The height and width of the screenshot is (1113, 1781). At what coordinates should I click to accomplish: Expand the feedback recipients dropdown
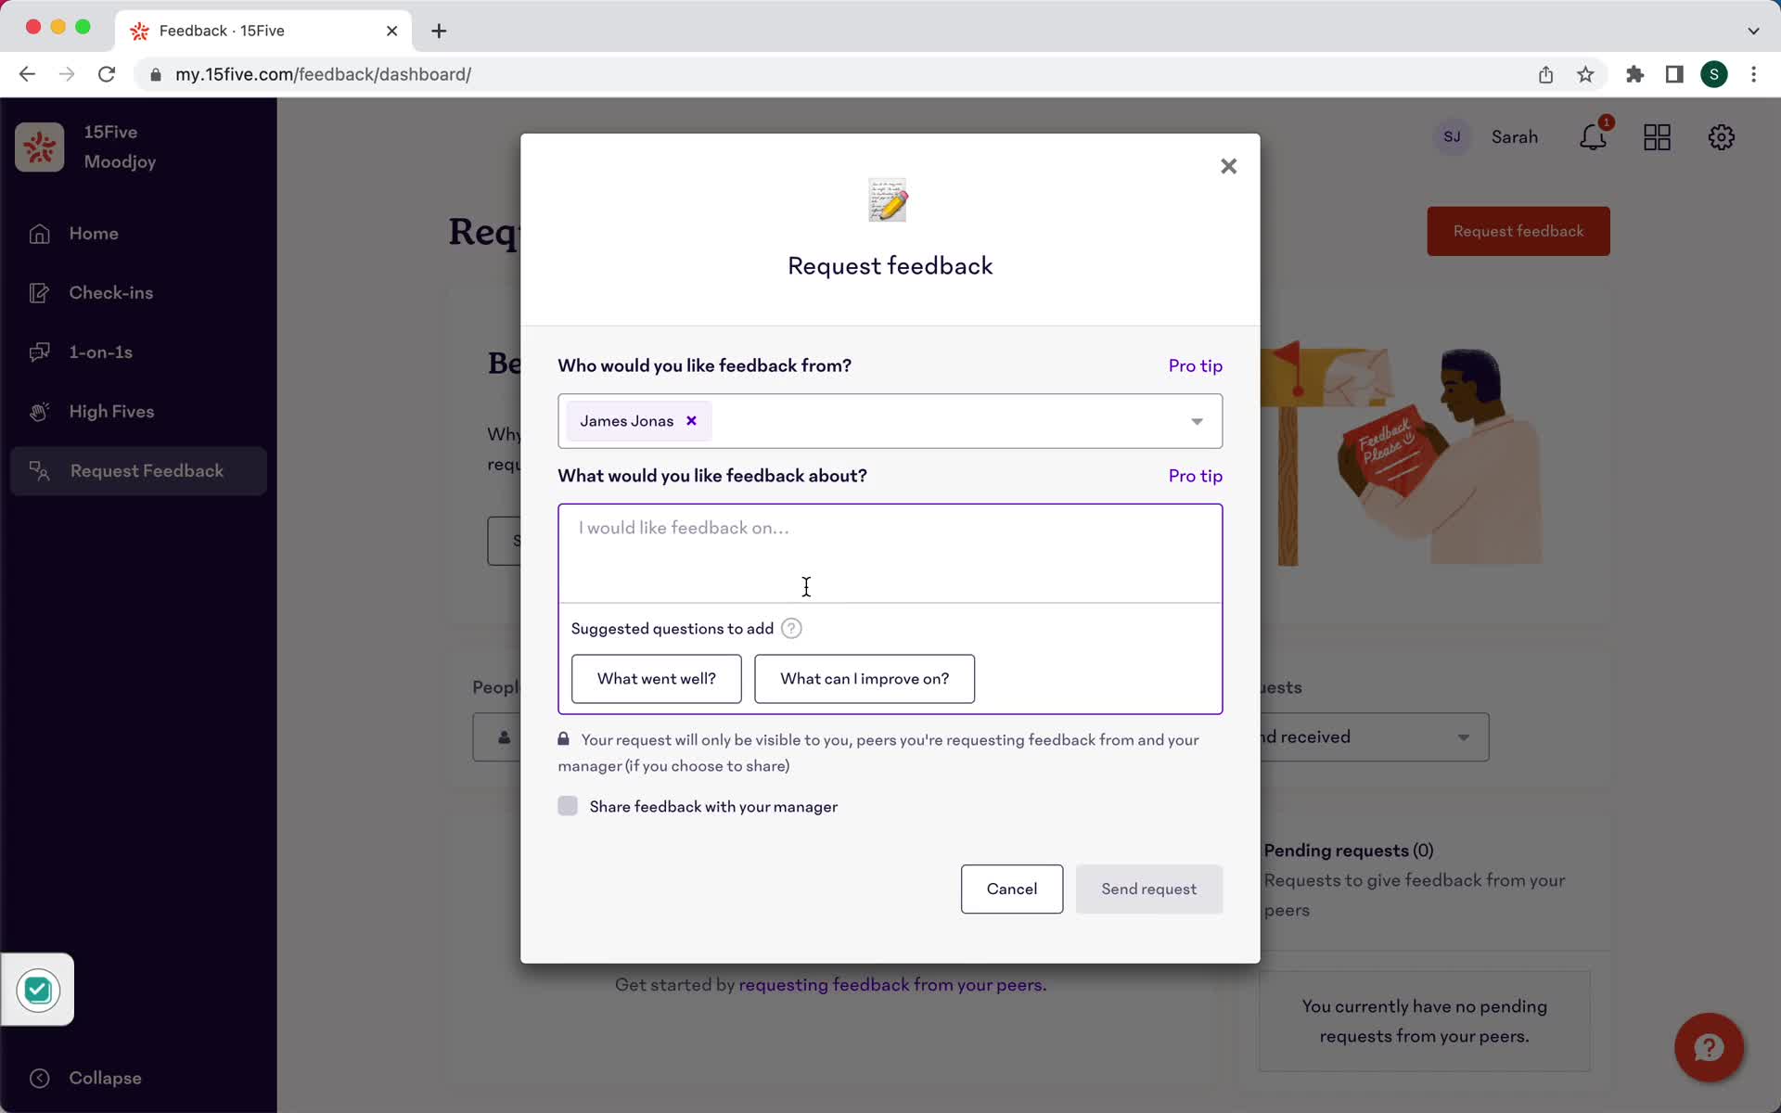click(1197, 421)
